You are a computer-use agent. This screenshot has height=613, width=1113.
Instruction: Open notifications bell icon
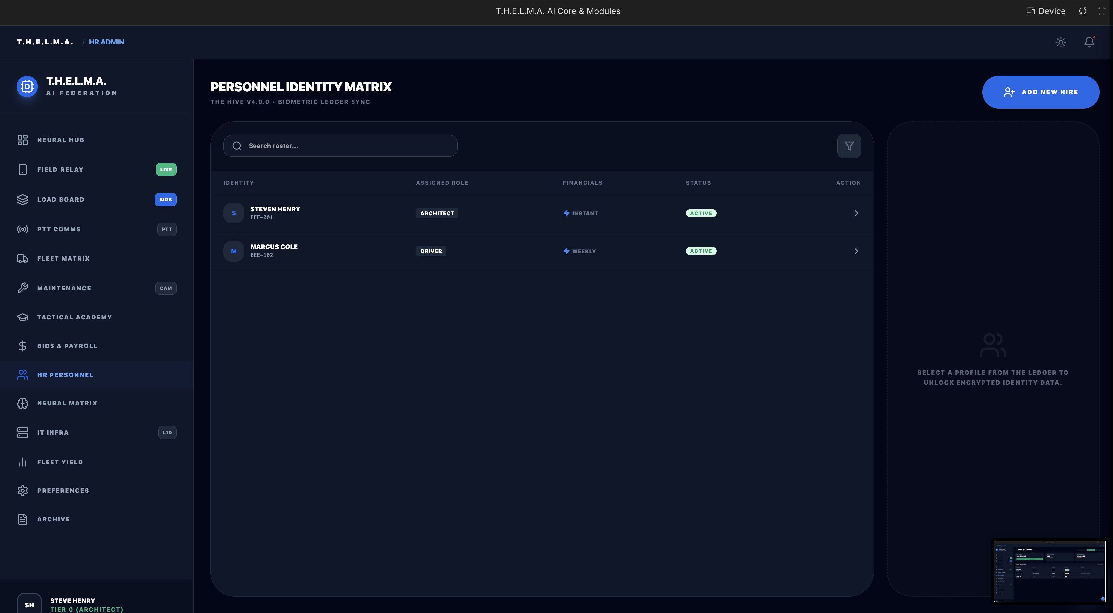(x=1089, y=42)
